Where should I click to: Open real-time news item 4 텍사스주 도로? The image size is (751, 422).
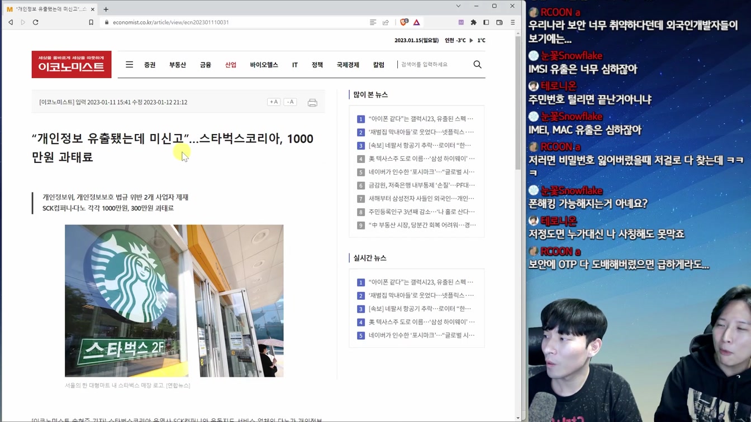[422, 322]
